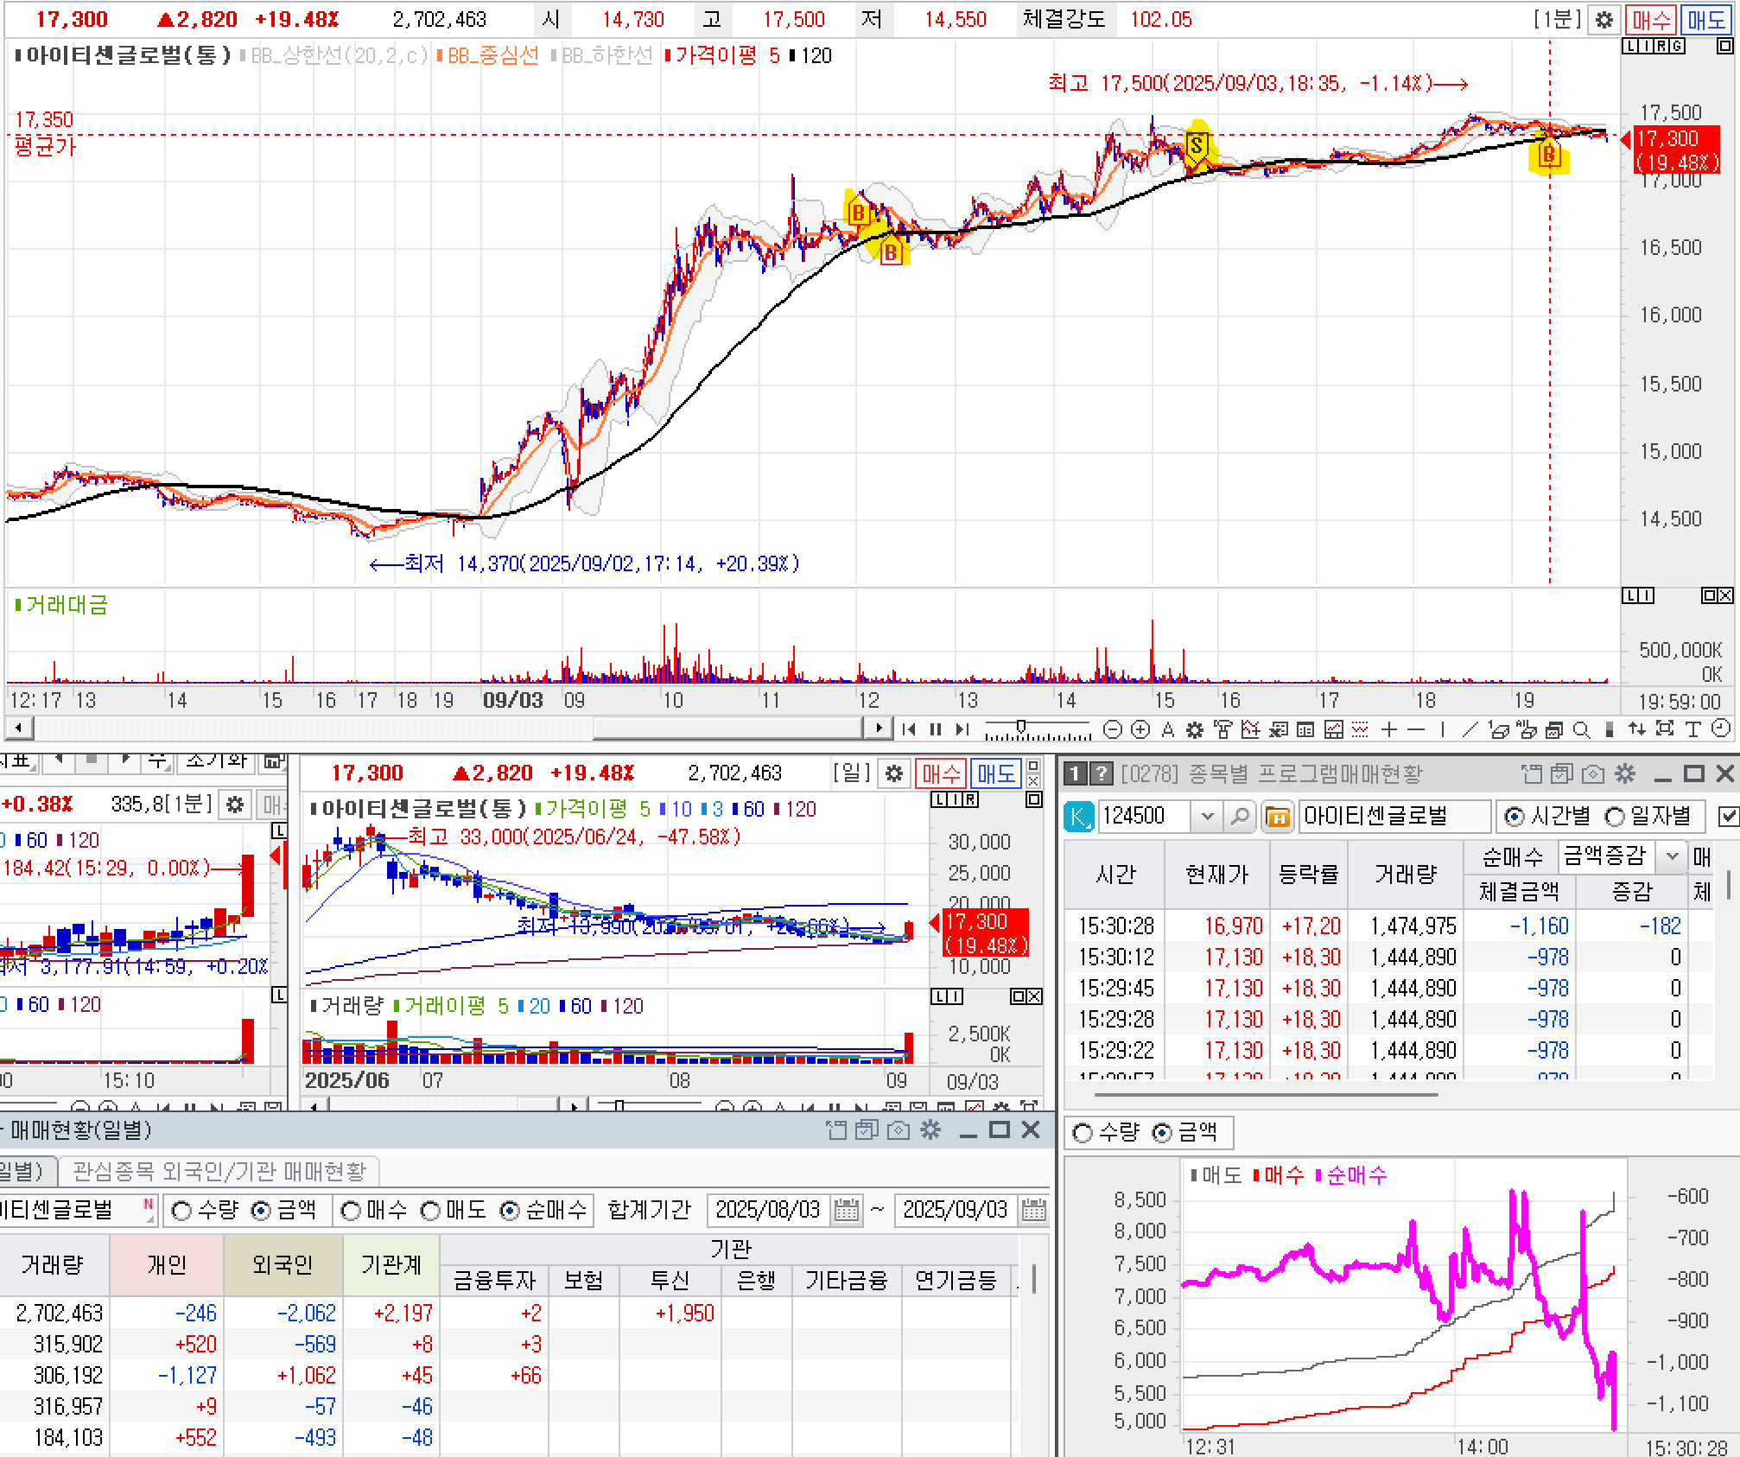
Task: Click the main chart horizontal scrollbar thumb
Action: coord(727,728)
